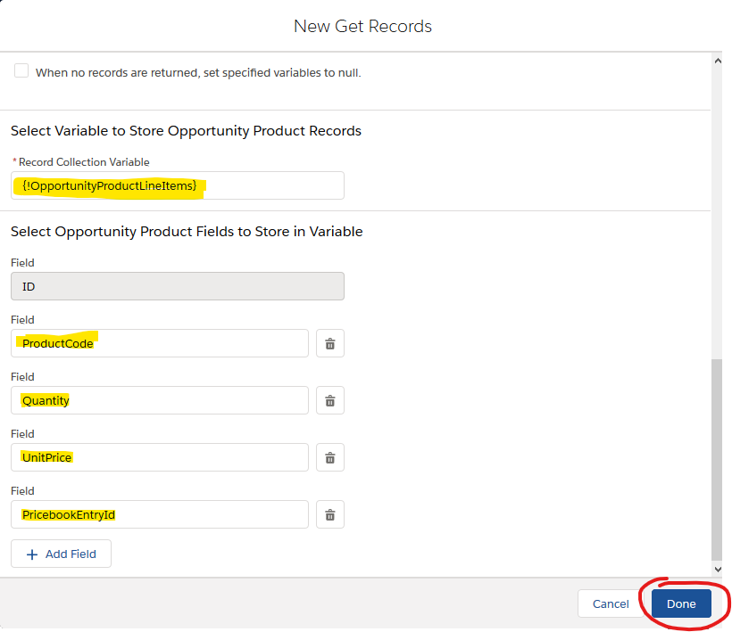The image size is (732, 632).
Task: Remove the UnitPrice field with trash icon
Action: 330,457
